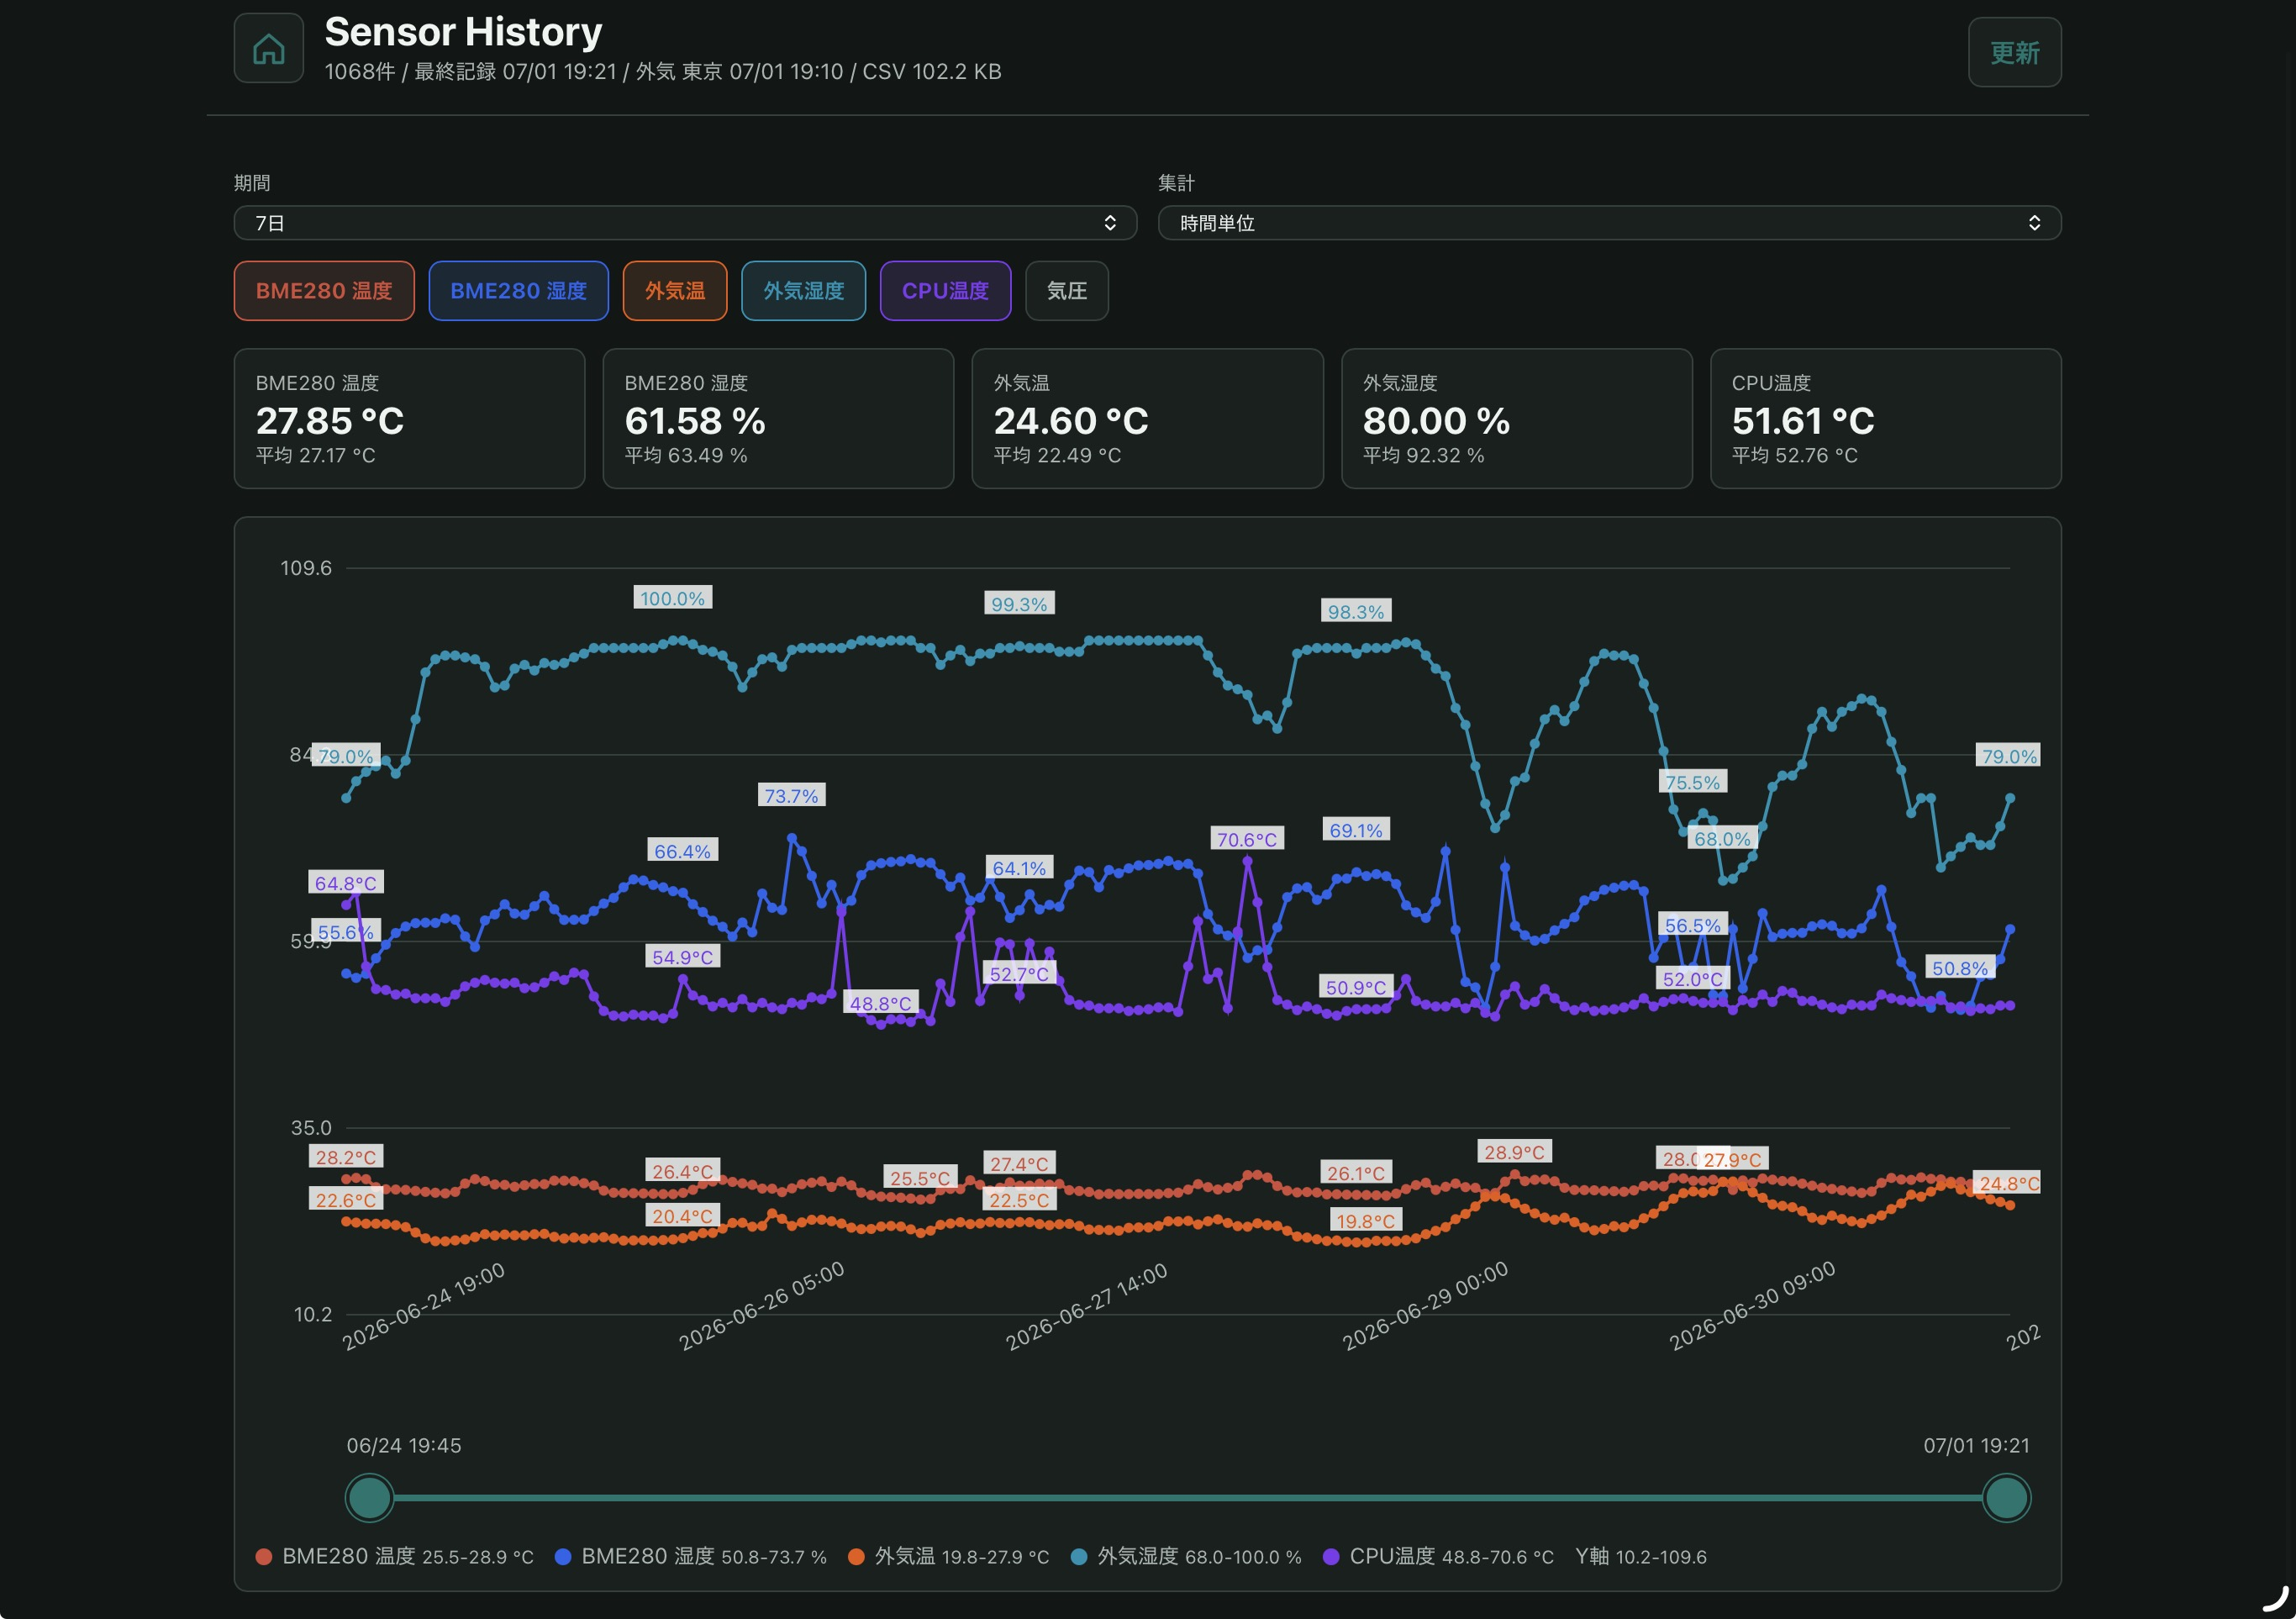Open the 期間 period dropdown set to 7日
Screen dimensions: 2296x1619
point(685,223)
